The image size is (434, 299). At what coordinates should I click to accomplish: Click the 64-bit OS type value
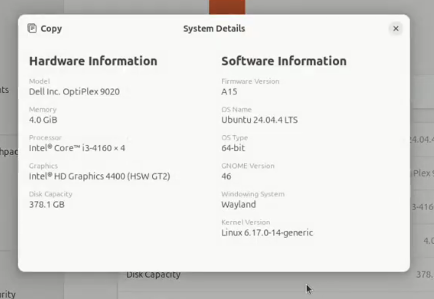(x=233, y=148)
